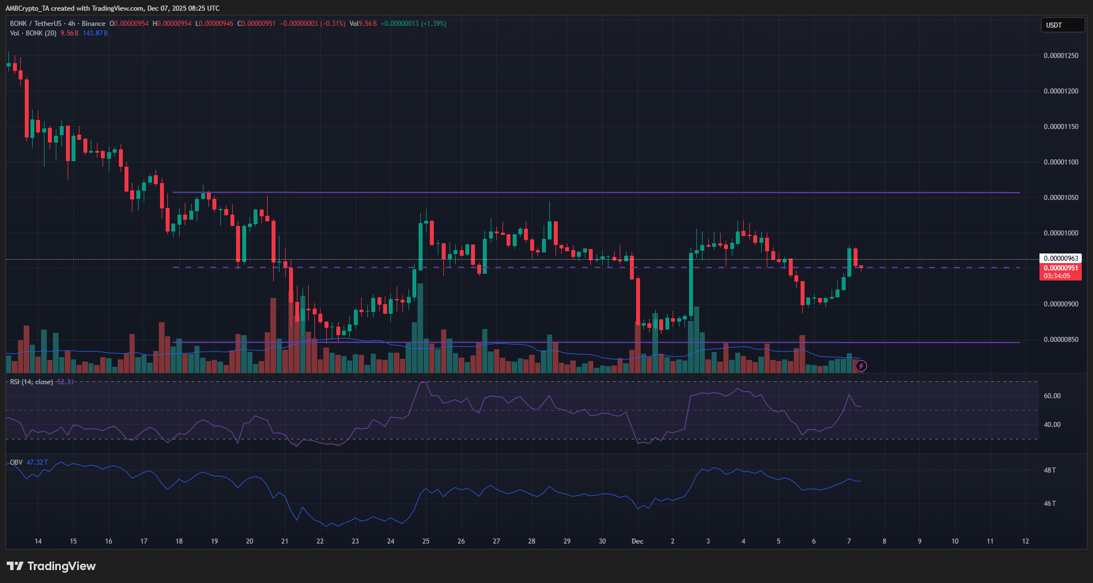Viewport: 1093px width, 583px height.
Task: Click the 0.00000963 price tag on the scale
Action: coord(1061,258)
